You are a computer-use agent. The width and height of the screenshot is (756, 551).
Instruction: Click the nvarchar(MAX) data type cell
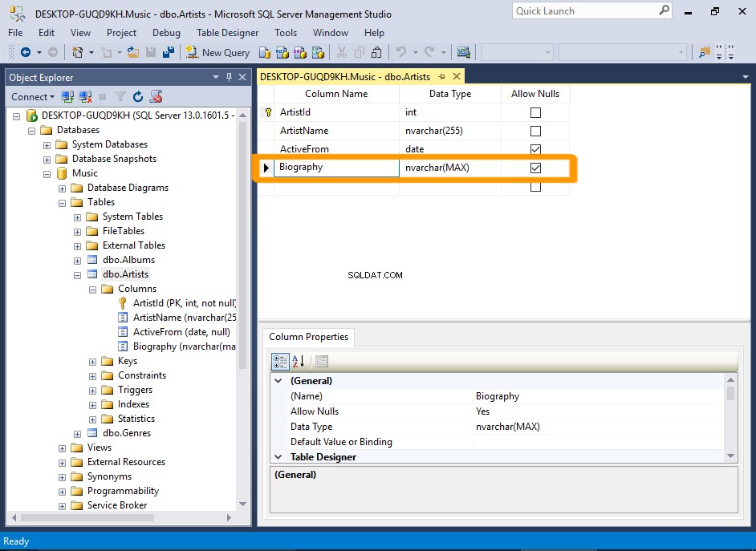click(450, 168)
